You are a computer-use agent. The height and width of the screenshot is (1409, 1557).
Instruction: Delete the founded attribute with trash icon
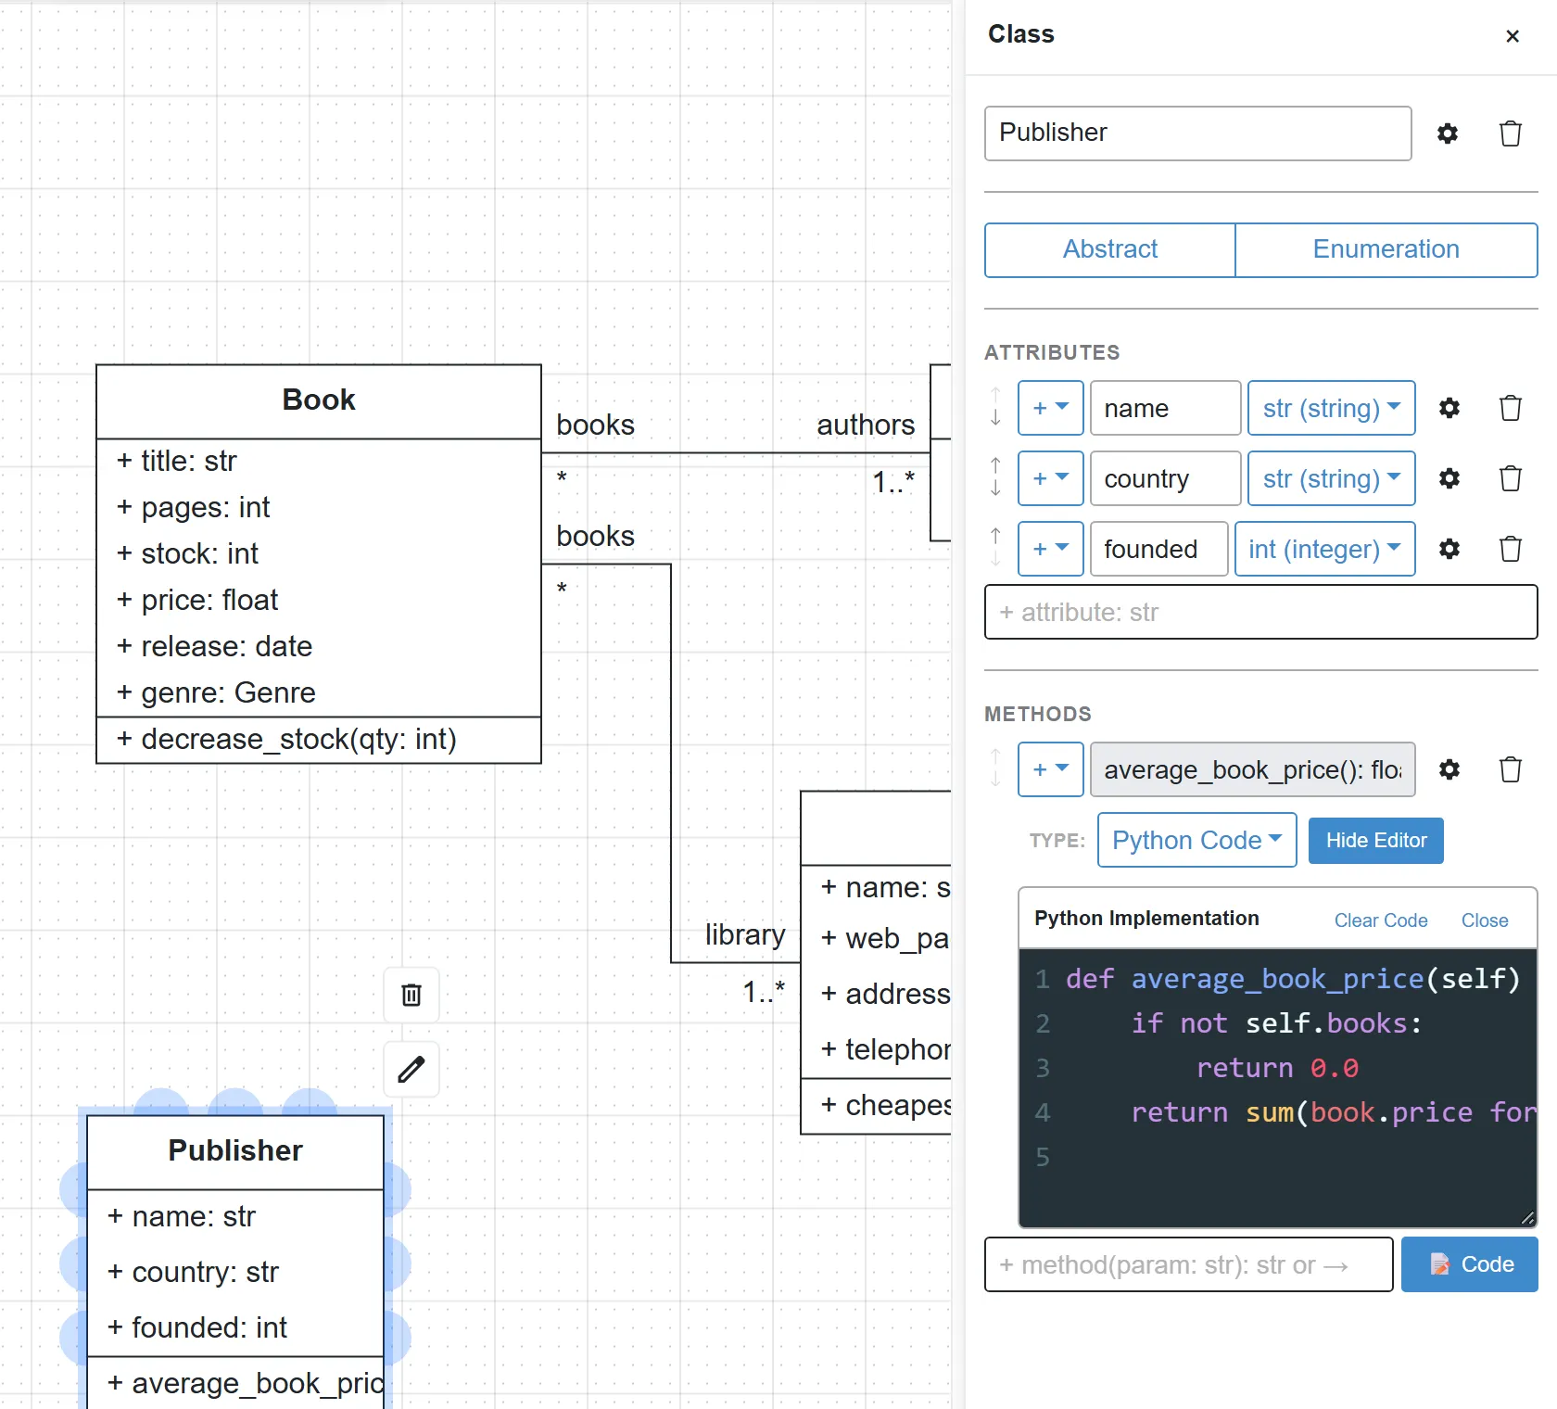(x=1511, y=549)
